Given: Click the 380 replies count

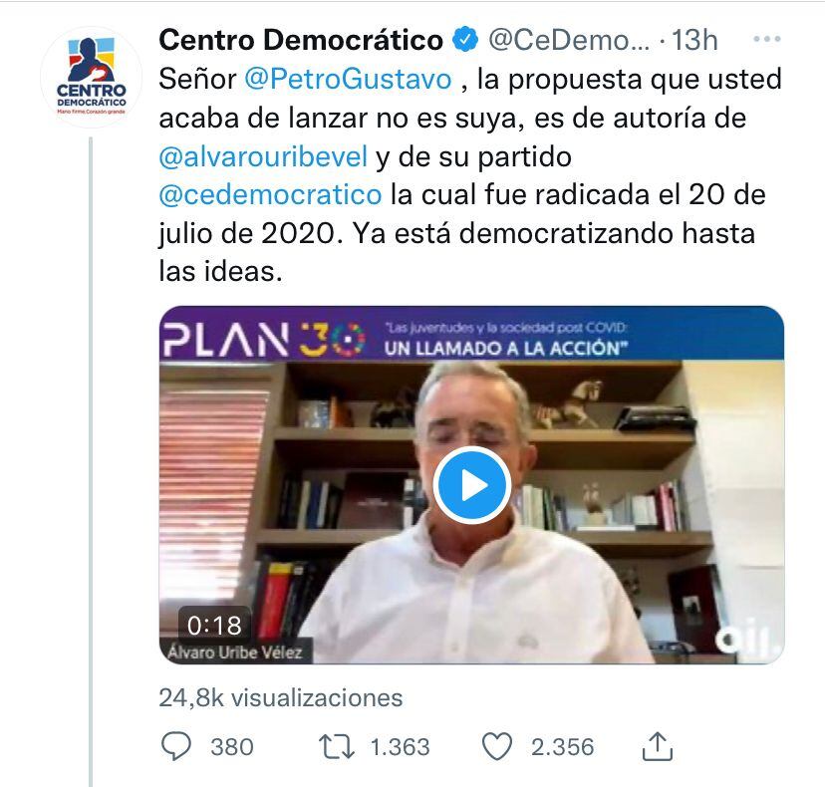Looking at the screenshot, I should [232, 747].
